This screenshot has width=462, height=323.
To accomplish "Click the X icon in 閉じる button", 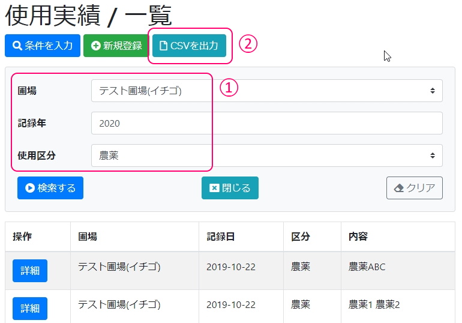I will 214,188.
